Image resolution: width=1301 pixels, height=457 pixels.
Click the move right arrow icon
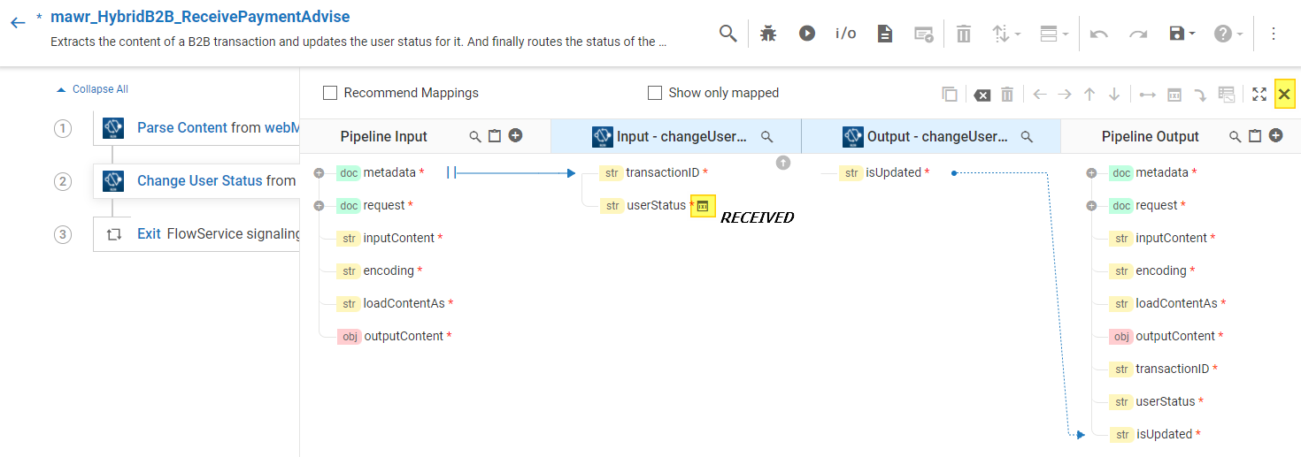tap(1065, 95)
